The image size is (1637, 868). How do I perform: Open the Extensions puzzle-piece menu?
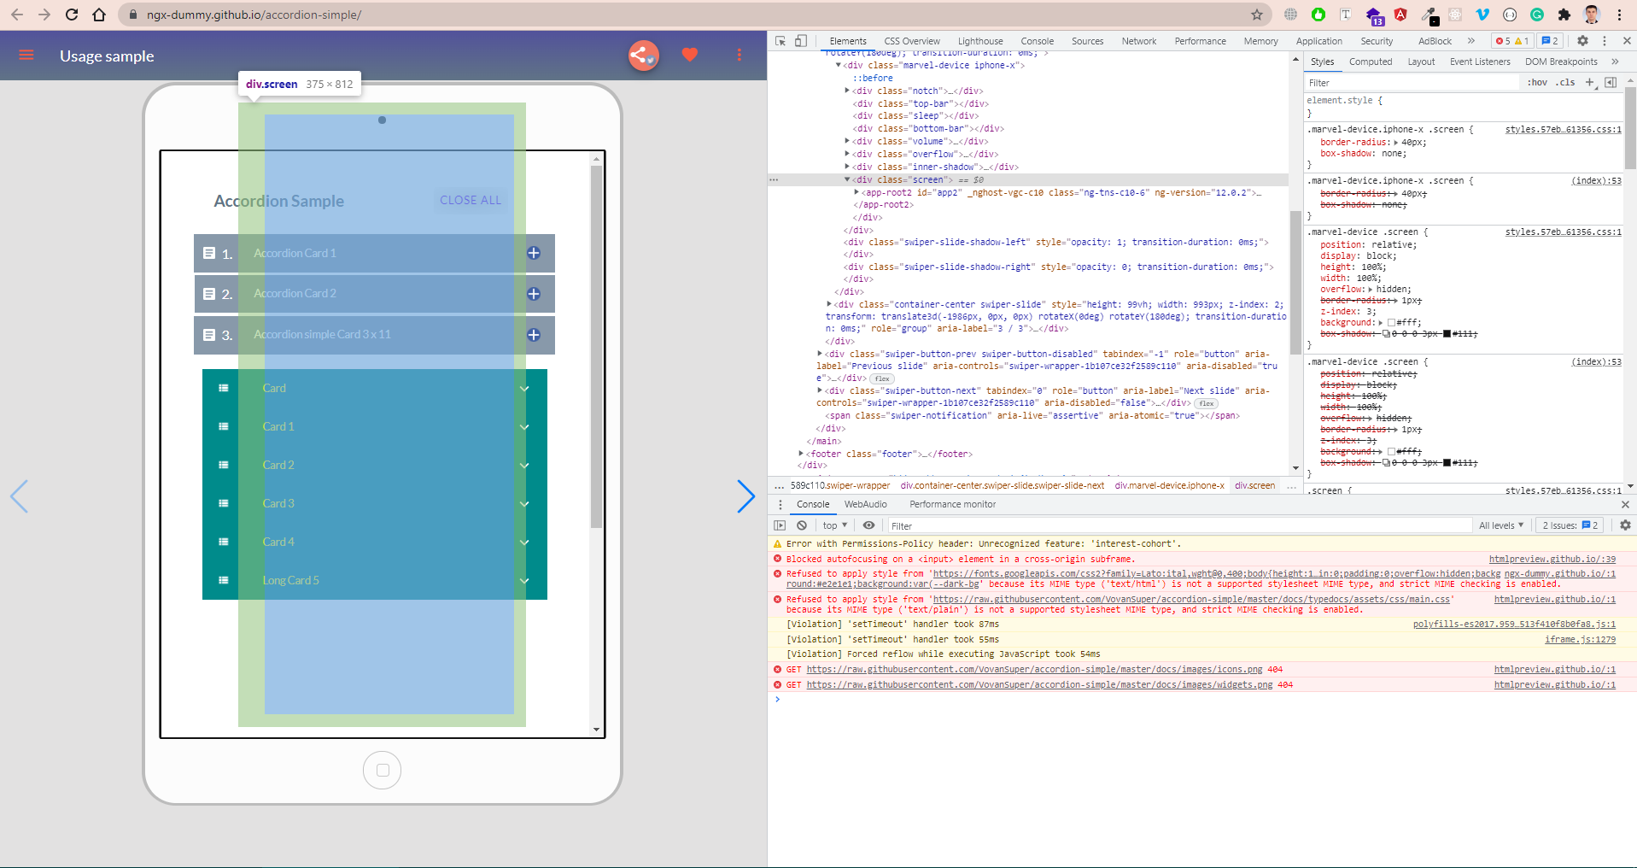pos(1564,15)
